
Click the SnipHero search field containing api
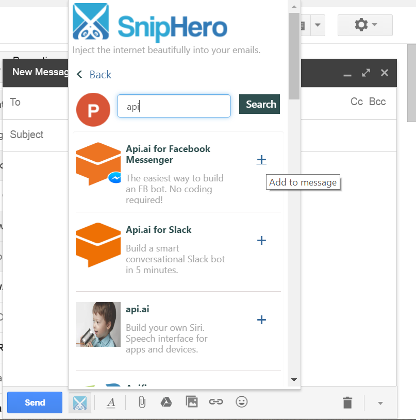tap(174, 106)
